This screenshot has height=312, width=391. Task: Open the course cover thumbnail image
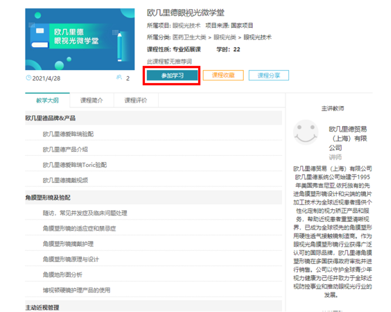(80, 39)
